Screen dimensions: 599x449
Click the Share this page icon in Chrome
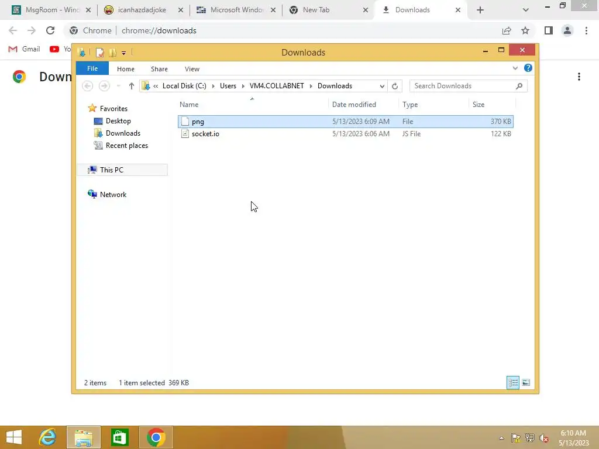point(507,30)
